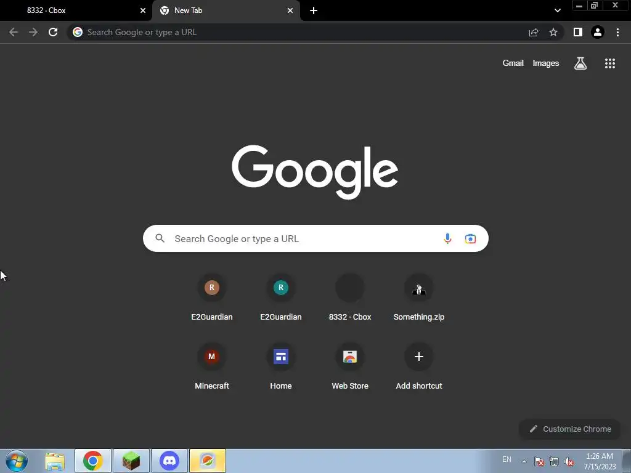This screenshot has height=473, width=631.
Task: Close the New Tab tab
Action: point(290,10)
